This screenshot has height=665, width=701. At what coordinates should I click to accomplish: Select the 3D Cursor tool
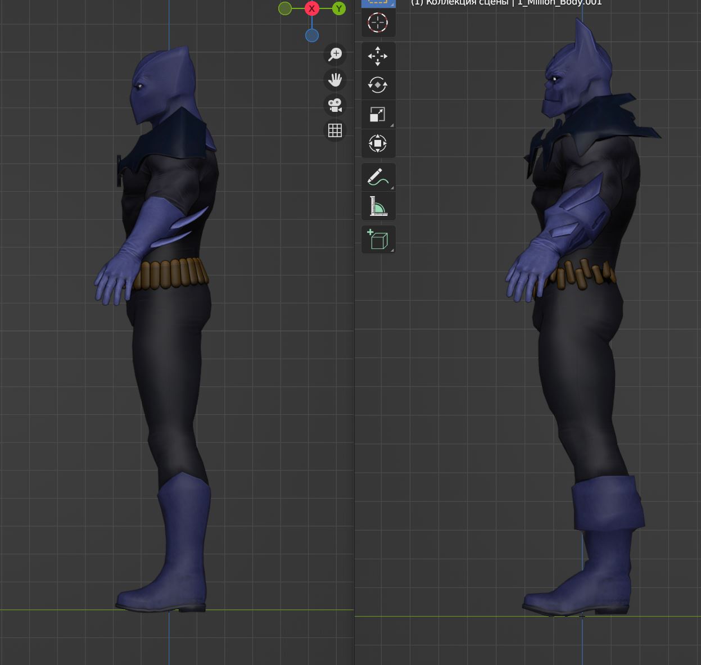[x=378, y=23]
